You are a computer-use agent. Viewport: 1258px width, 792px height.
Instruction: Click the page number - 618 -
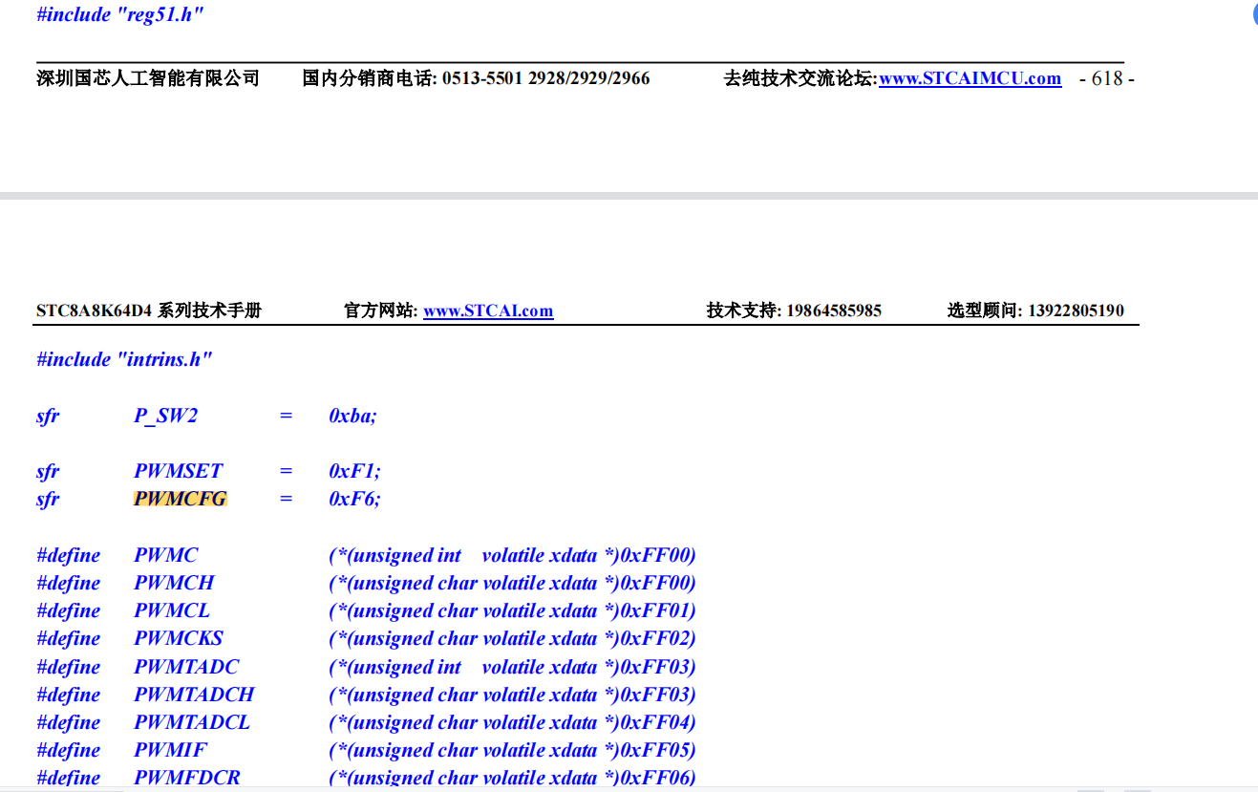point(1106,78)
